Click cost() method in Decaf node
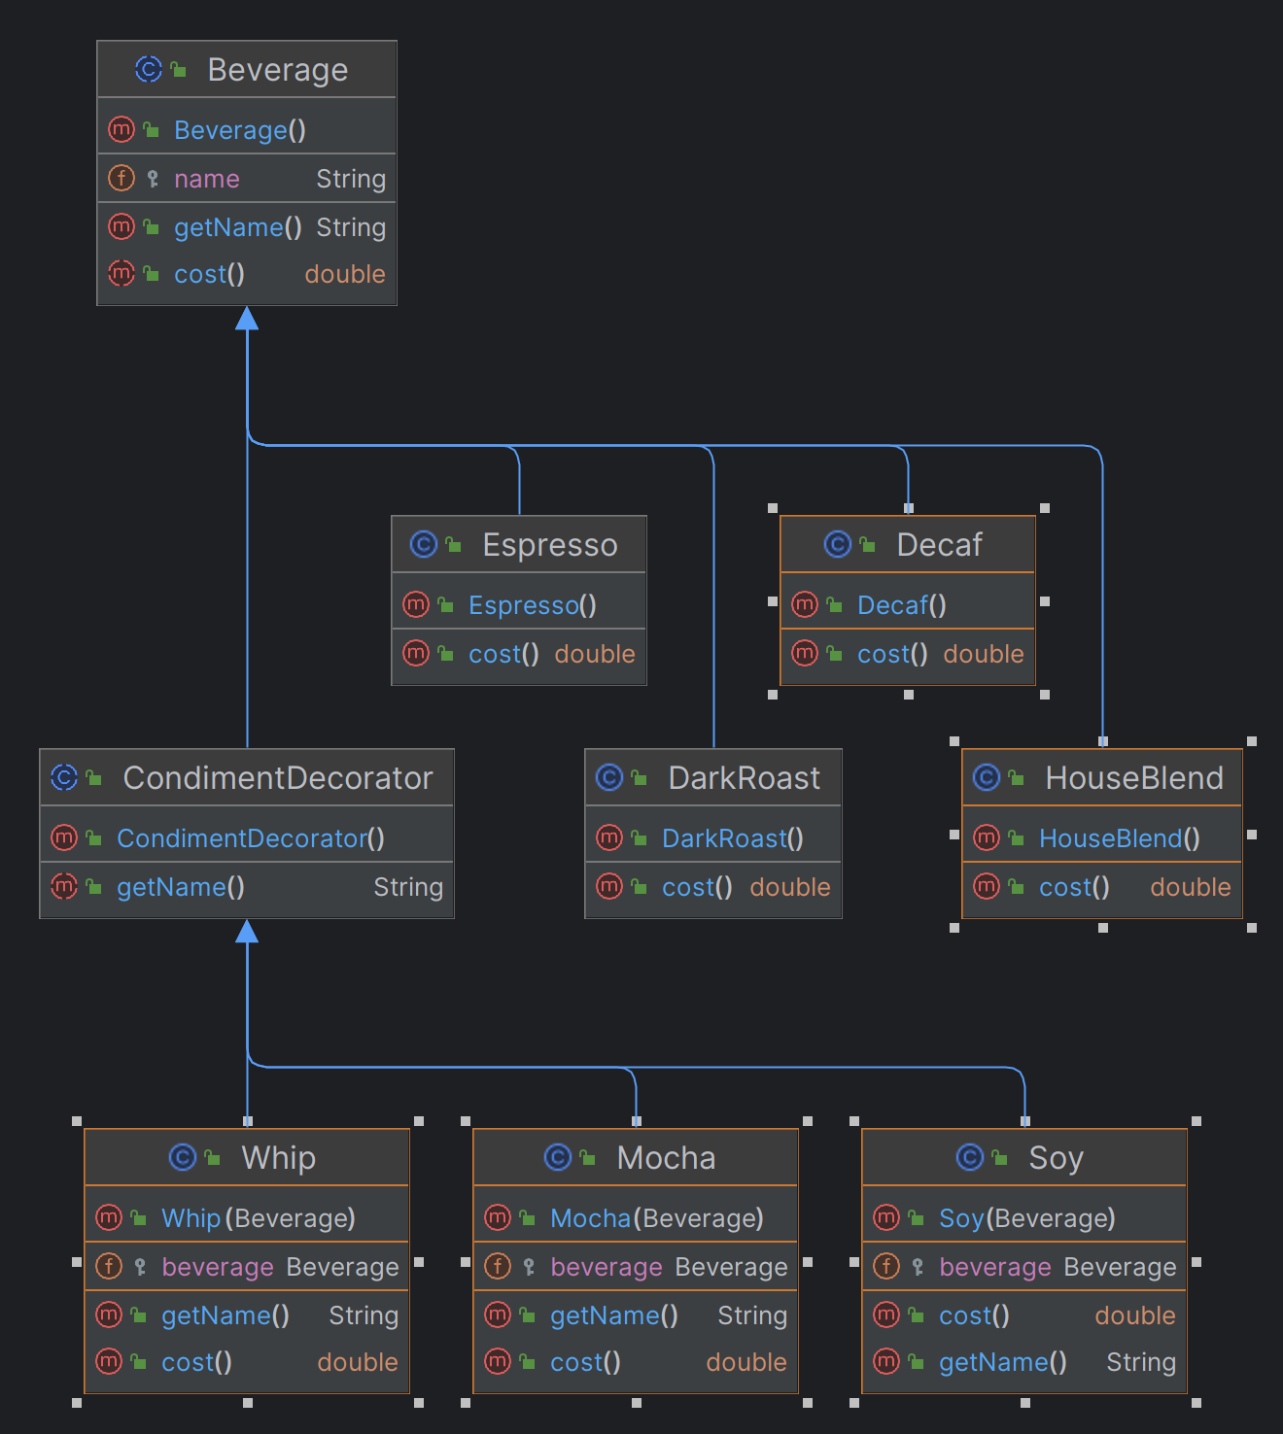Viewport: 1283px width, 1434px height. click(x=892, y=654)
